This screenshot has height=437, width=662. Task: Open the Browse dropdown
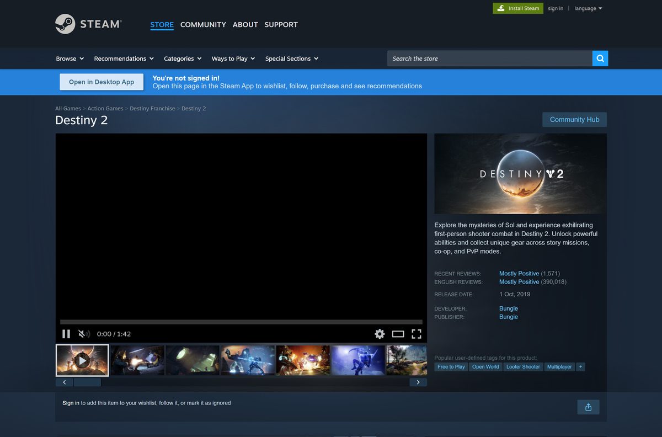pos(70,58)
